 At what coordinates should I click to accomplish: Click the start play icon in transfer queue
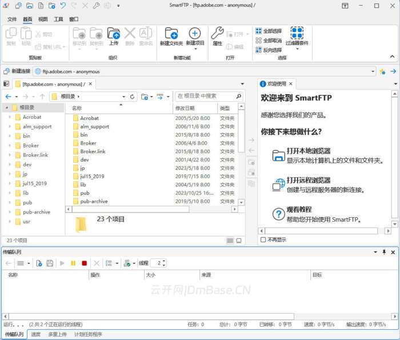pyautogui.click(x=62, y=263)
